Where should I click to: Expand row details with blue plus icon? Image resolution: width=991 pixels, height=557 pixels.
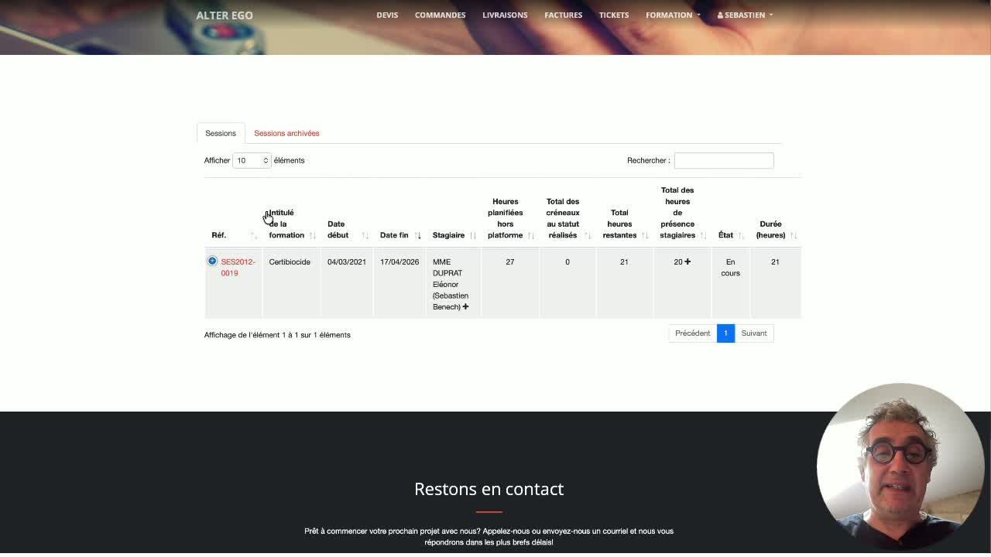coord(212,261)
